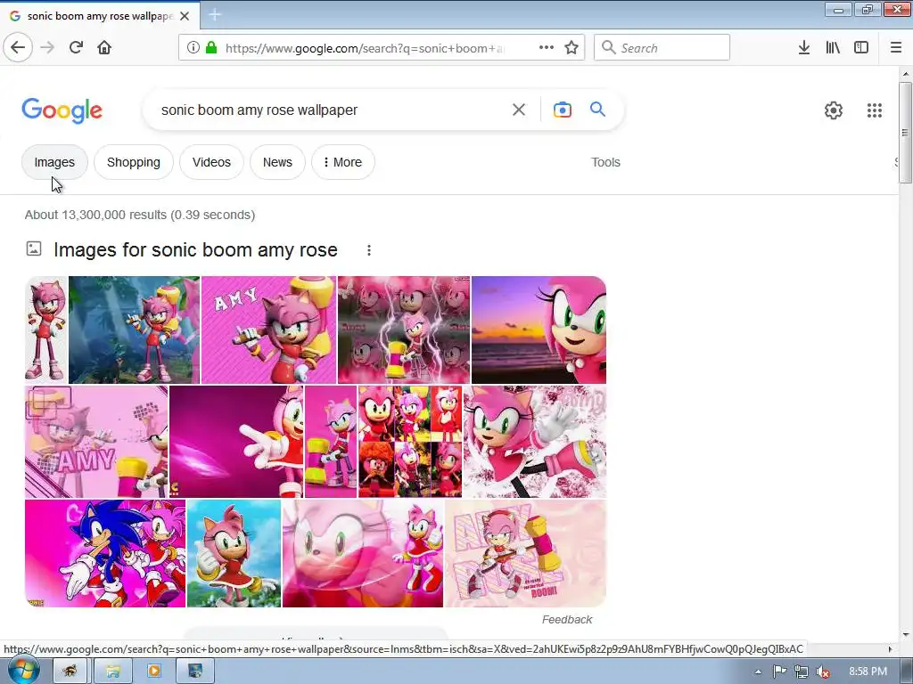The width and height of the screenshot is (913, 684).
Task: Submit search with magnifier icon
Action: pos(598,110)
